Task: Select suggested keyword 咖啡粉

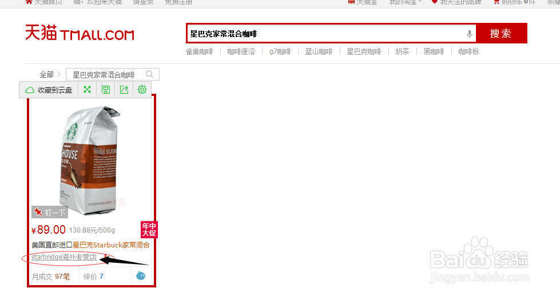Action: click(468, 51)
